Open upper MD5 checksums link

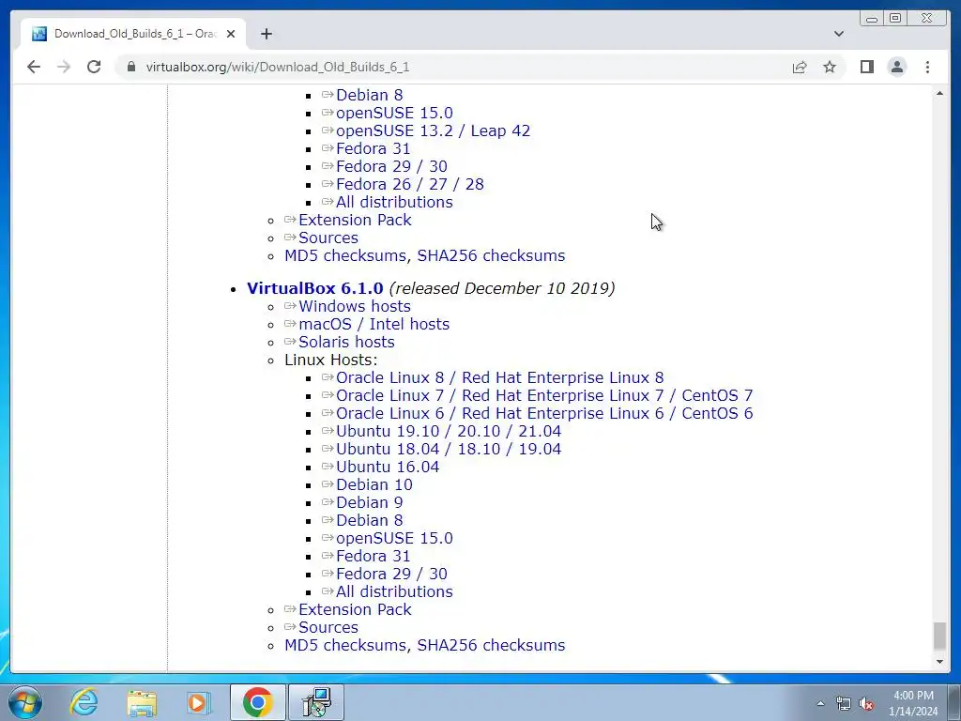(345, 255)
